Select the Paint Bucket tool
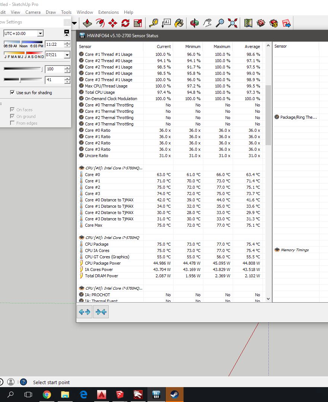 pyautogui.click(x=179, y=23)
